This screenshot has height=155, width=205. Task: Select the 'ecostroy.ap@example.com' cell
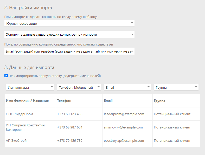(x=127, y=140)
